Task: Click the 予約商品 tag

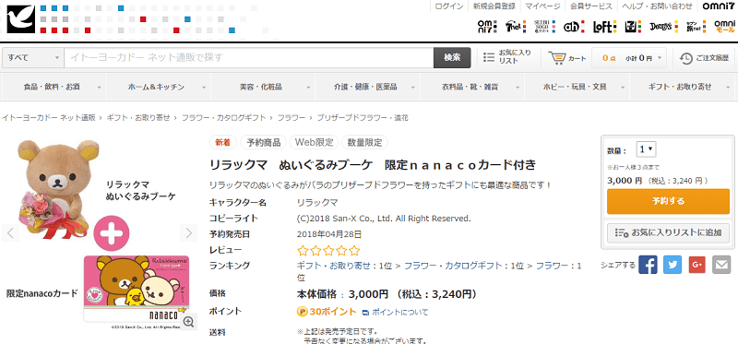Action: click(x=264, y=142)
